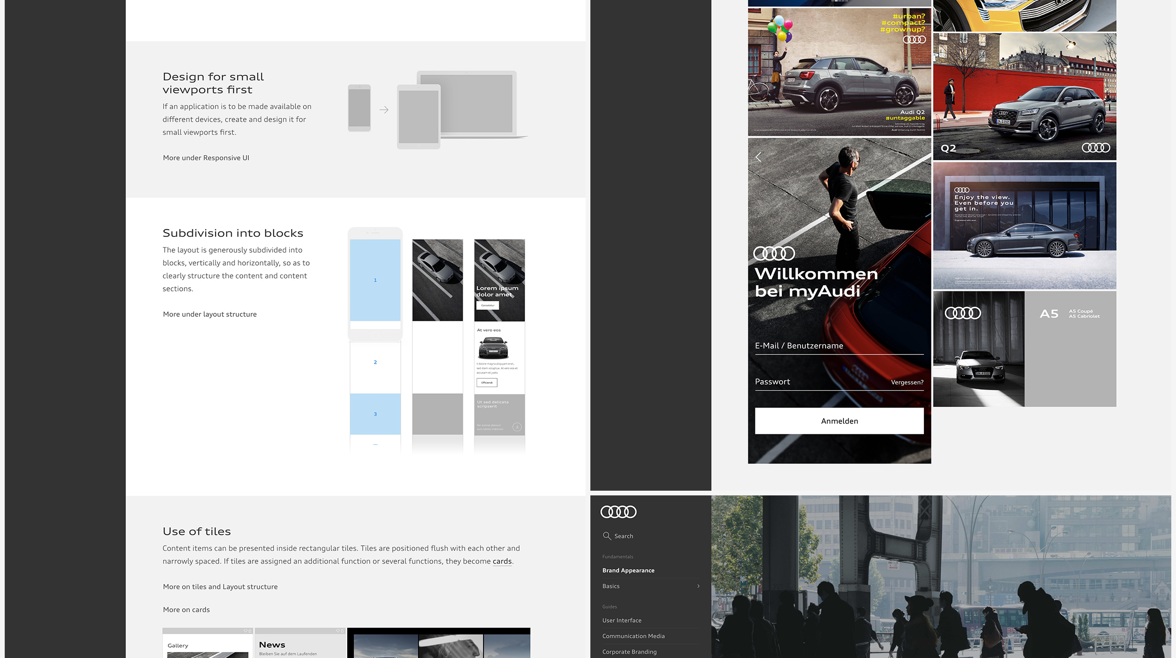This screenshot has width=1176, height=658.
Task: Click the Ut sed delicata scripserit text
Action: click(x=493, y=404)
